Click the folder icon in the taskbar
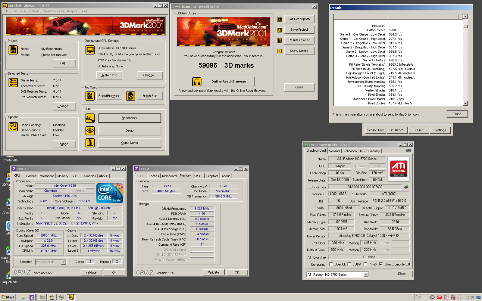 [x=23, y=297]
